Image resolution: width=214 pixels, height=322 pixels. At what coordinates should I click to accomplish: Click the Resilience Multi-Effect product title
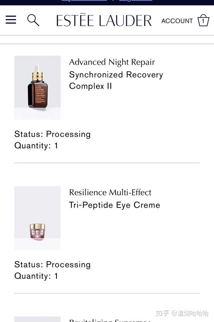110,192
